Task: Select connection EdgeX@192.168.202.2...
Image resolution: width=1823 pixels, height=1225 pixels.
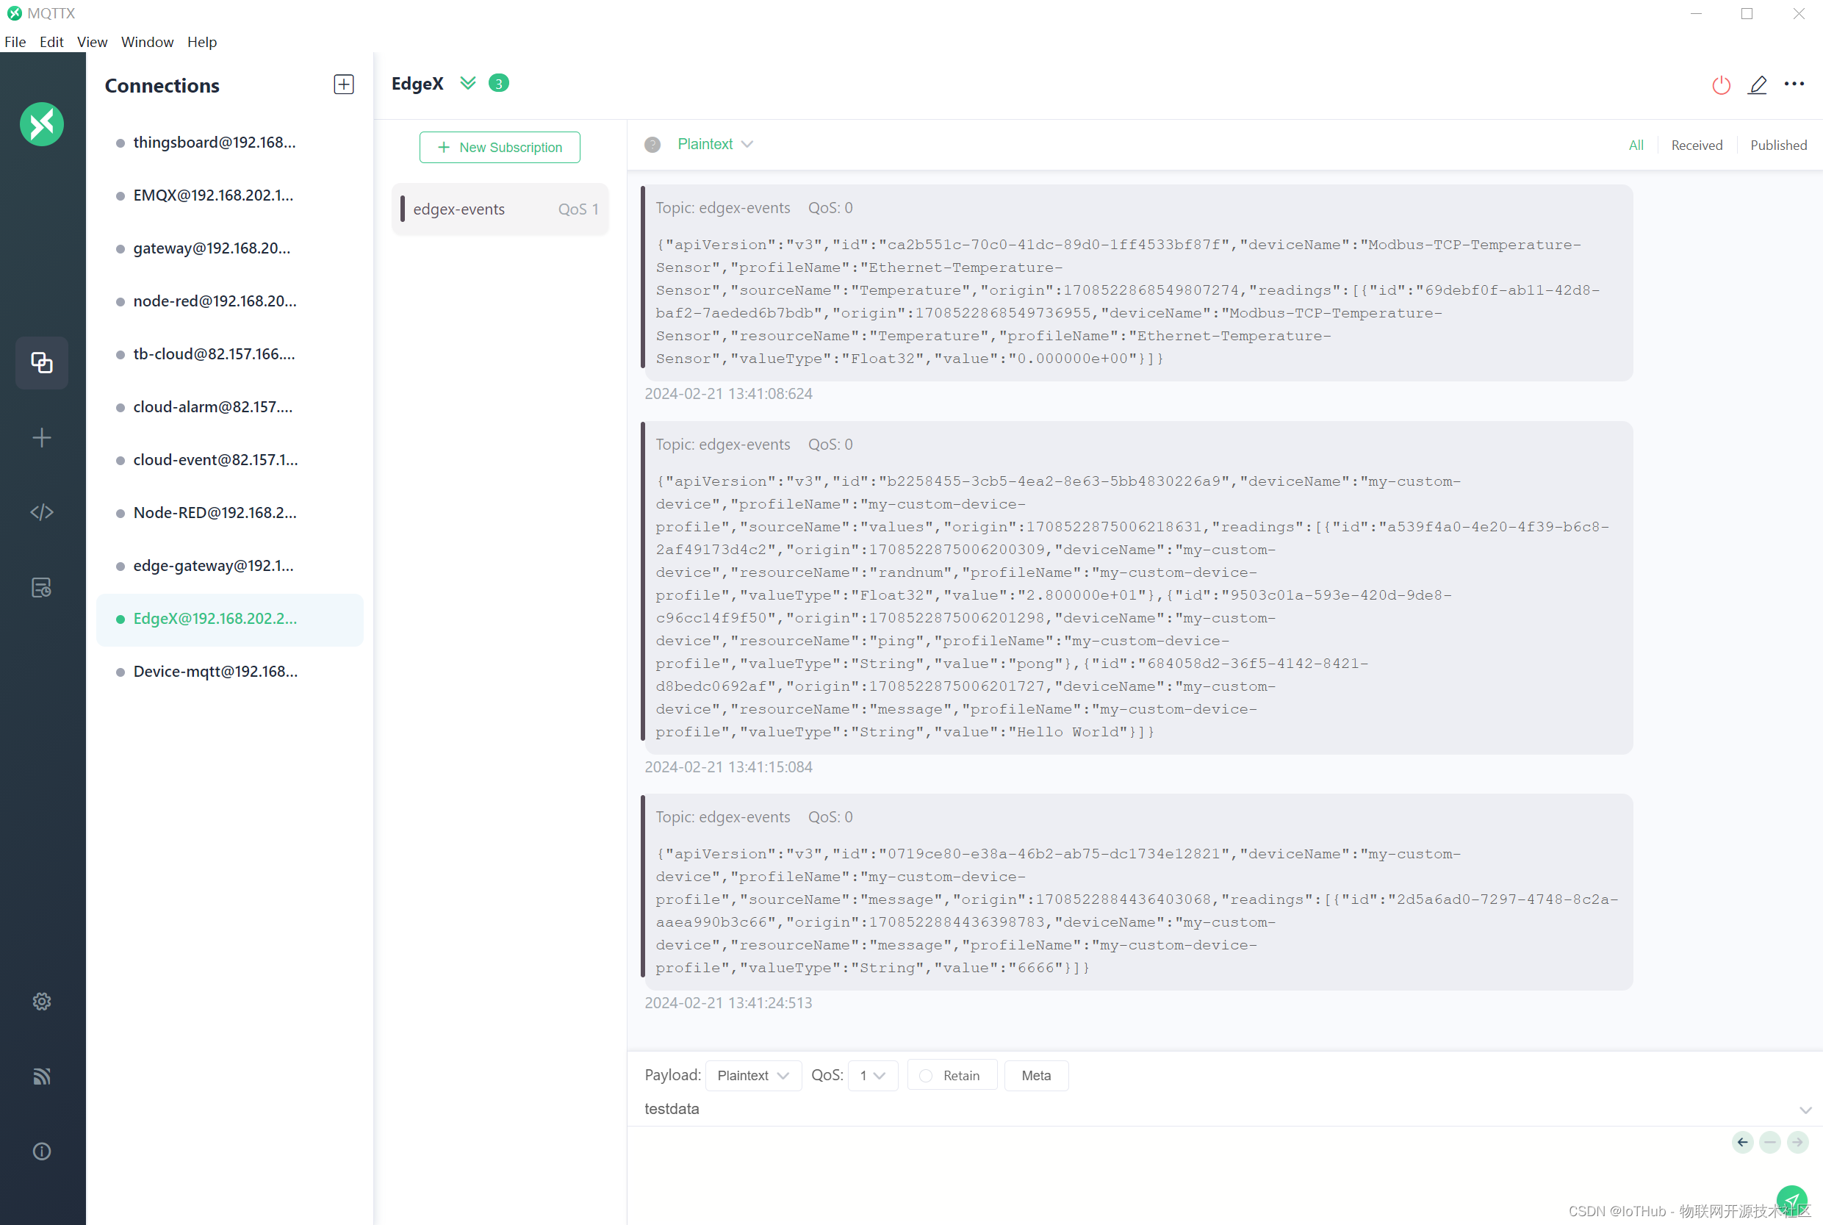Action: (230, 619)
